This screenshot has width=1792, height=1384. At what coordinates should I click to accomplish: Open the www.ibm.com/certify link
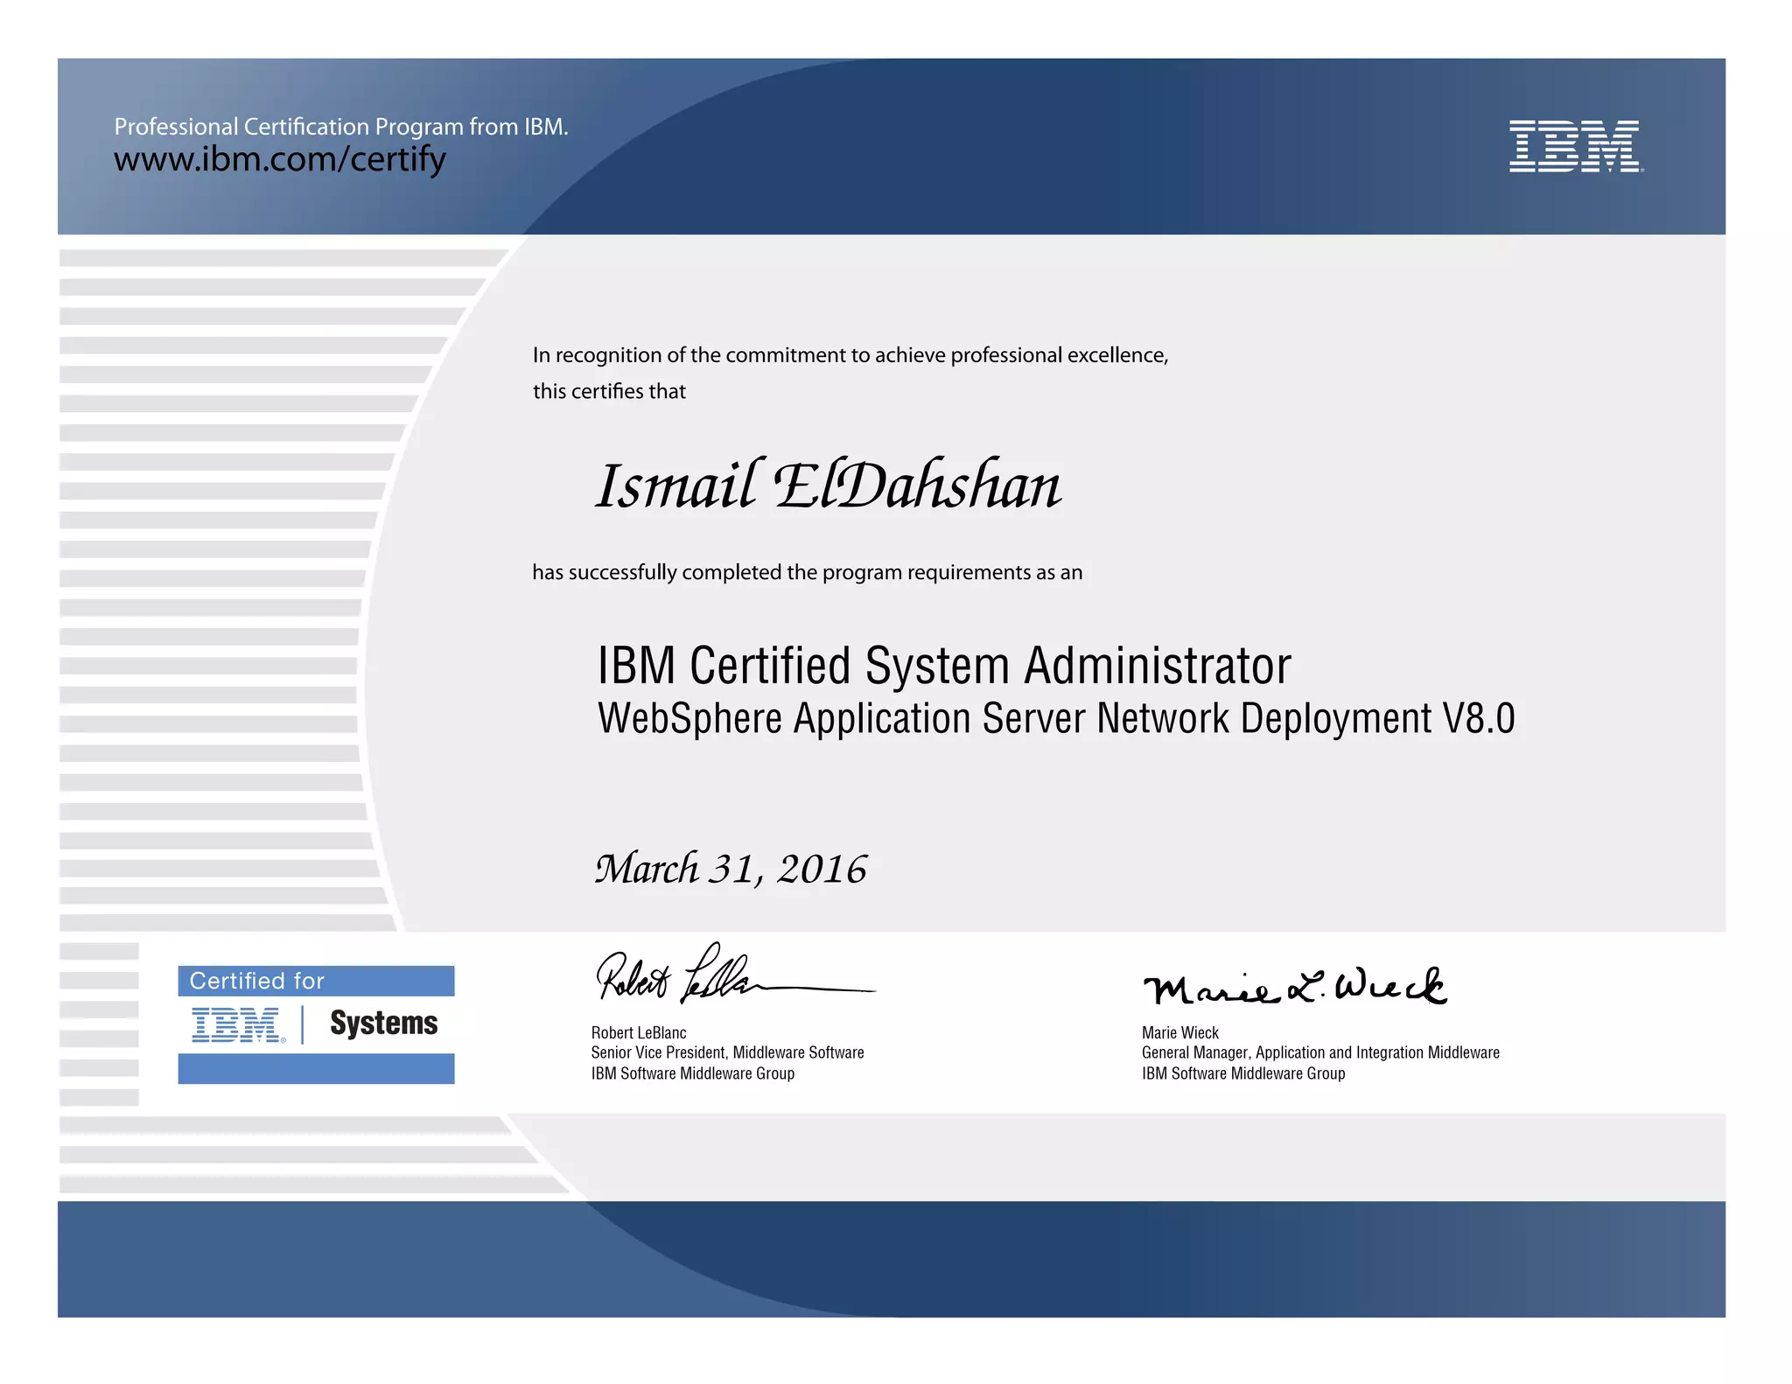coord(280,160)
